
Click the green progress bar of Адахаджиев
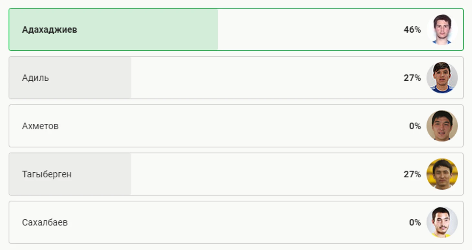[113, 29]
